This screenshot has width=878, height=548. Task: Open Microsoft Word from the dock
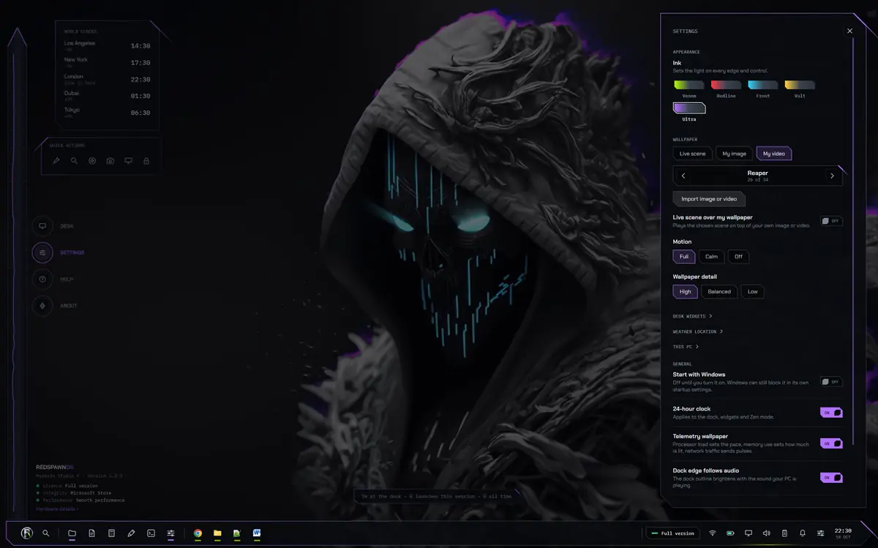(257, 533)
